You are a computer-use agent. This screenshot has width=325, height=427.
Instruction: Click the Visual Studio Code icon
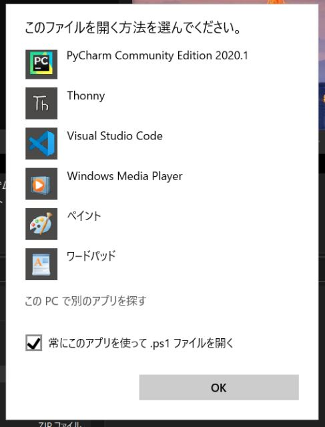click(x=41, y=143)
